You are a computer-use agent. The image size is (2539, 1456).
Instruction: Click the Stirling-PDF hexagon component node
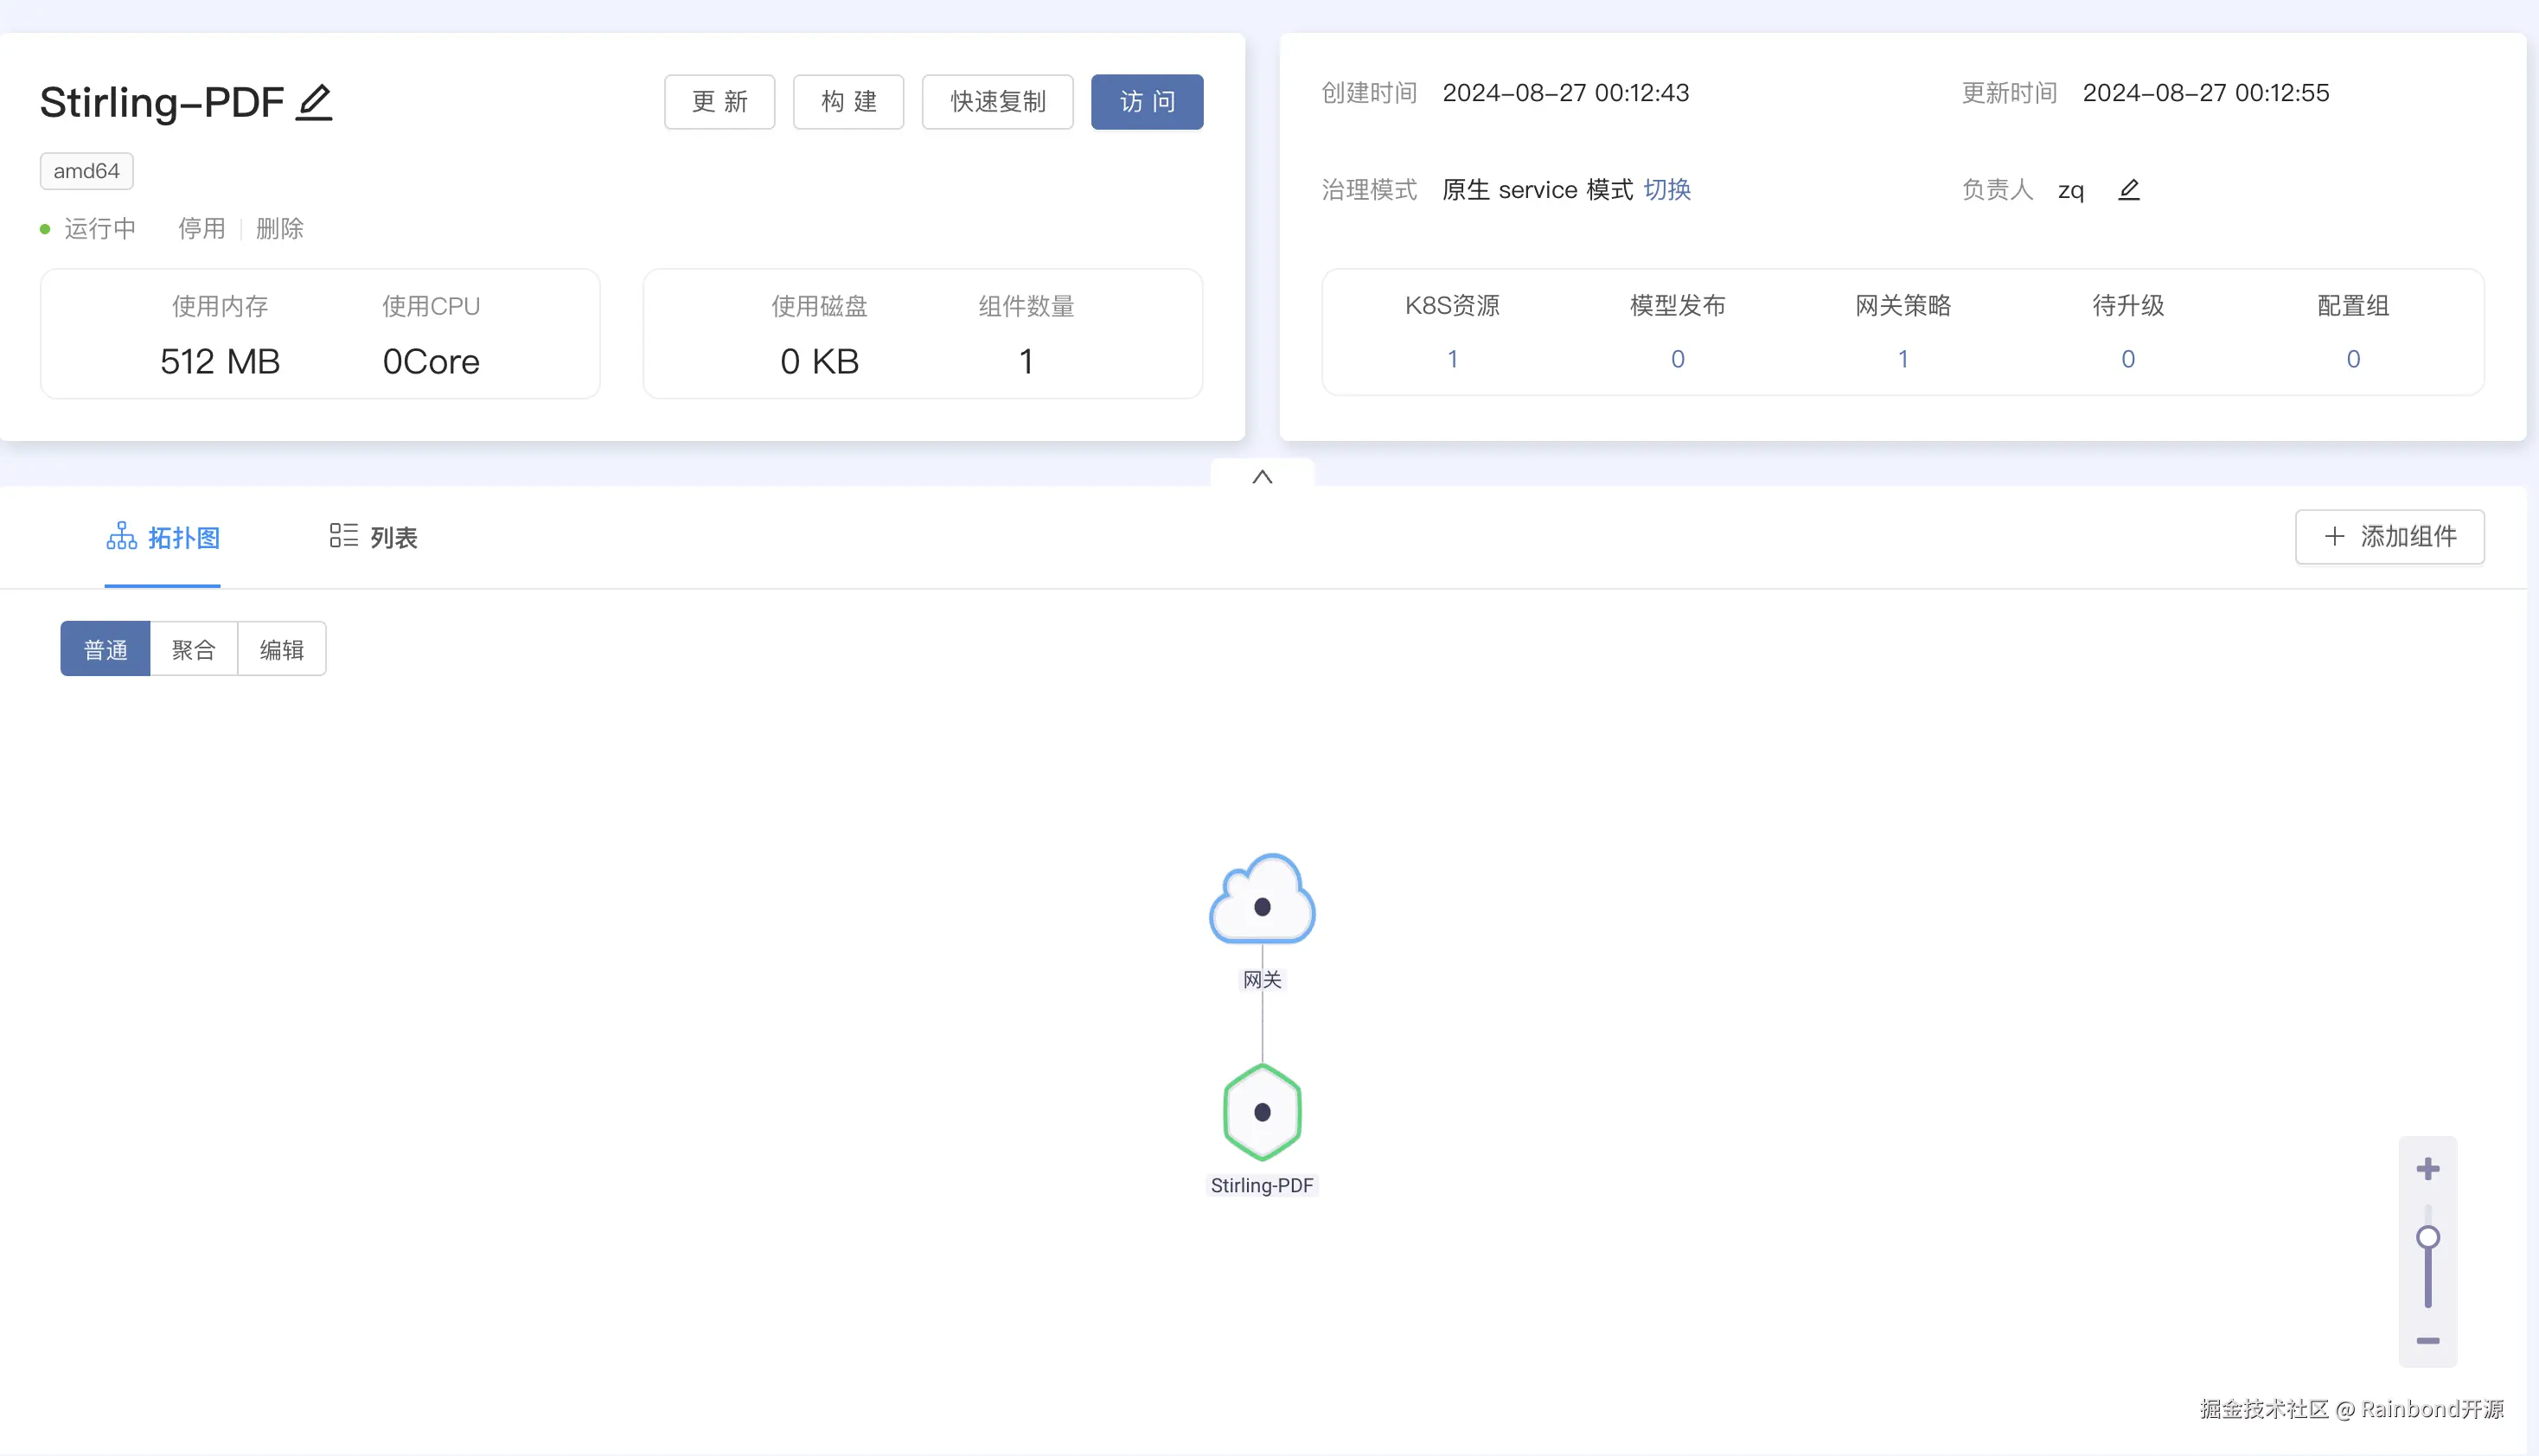[x=1262, y=1112]
